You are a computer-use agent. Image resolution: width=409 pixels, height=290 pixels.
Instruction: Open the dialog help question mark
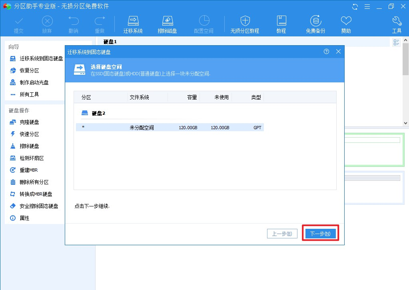coord(327,51)
